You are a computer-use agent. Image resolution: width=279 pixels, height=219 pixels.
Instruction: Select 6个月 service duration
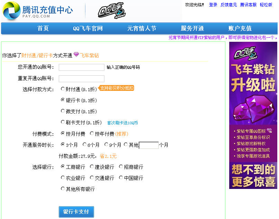point(84,144)
